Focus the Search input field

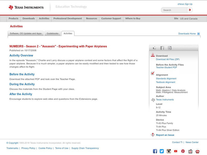tap(174, 10)
